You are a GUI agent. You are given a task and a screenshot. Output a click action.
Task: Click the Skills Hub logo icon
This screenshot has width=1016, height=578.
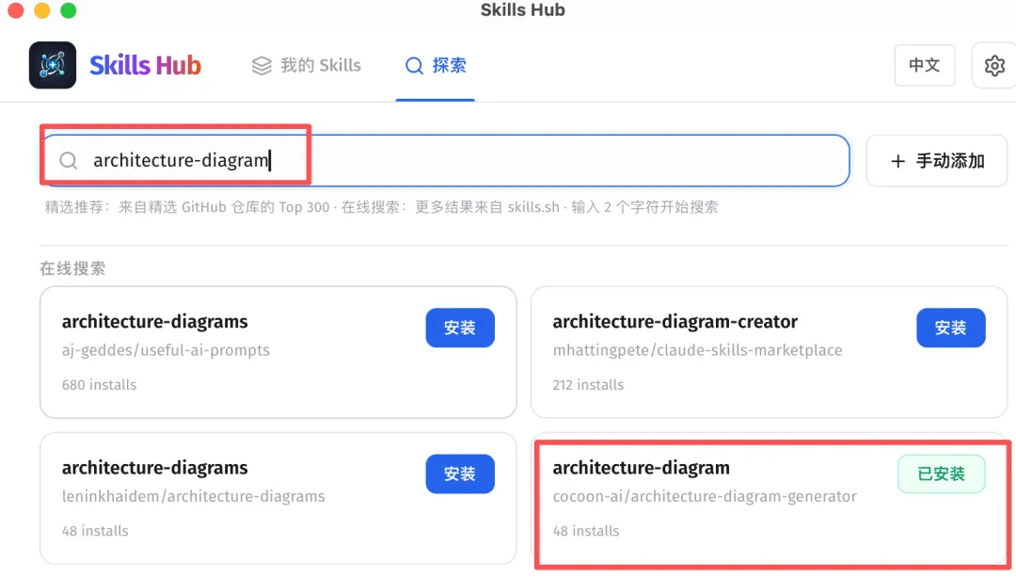point(52,65)
